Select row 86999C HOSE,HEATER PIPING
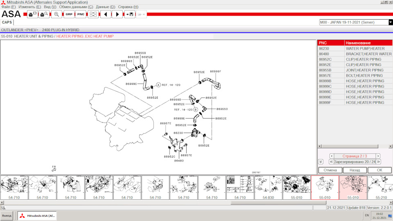 pos(355,86)
